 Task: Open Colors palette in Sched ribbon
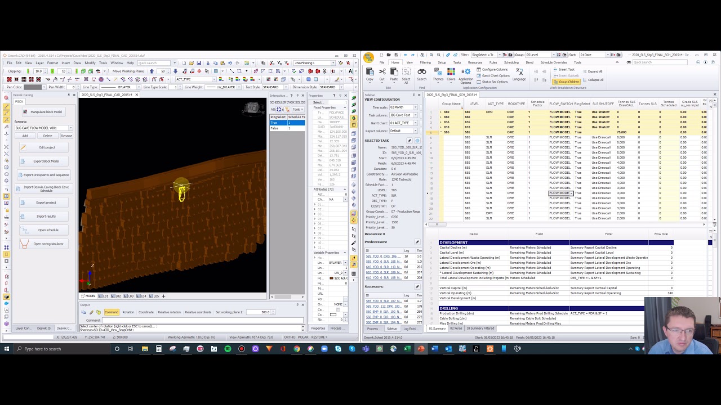[451, 74]
